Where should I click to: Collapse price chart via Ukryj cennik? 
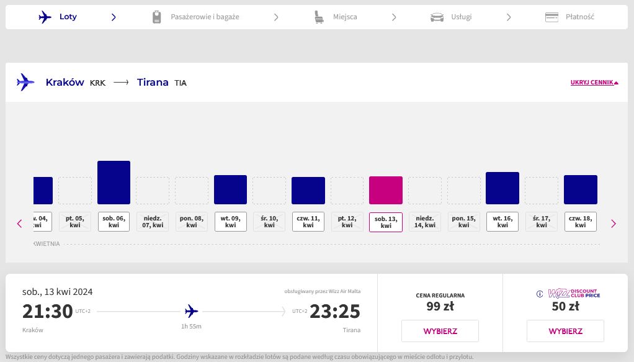coord(594,83)
